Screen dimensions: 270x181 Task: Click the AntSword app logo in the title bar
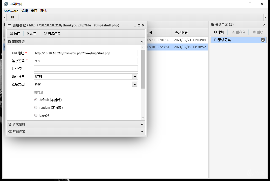coord(6,4)
